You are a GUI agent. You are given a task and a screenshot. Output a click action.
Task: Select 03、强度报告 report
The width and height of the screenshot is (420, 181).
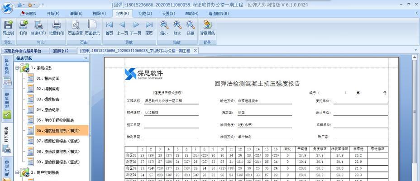tap(48, 100)
